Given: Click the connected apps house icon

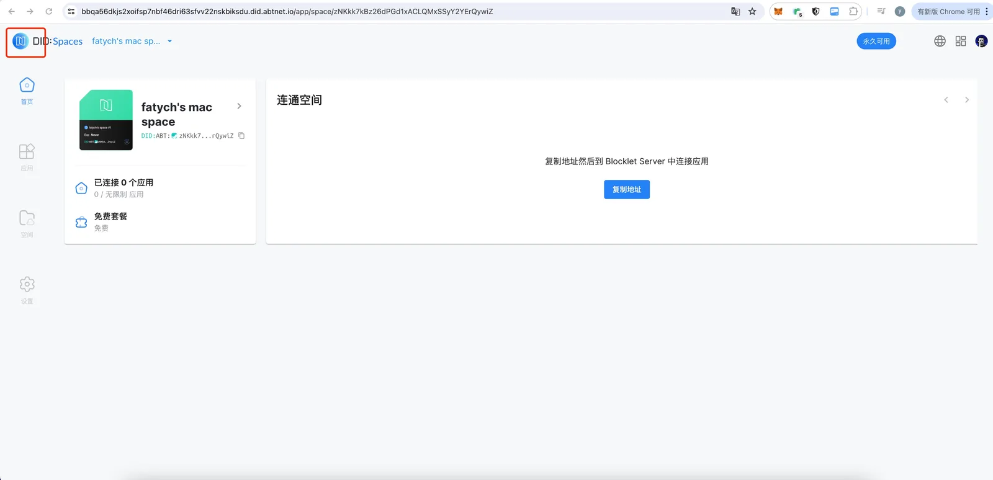Looking at the screenshot, I should tap(81, 188).
